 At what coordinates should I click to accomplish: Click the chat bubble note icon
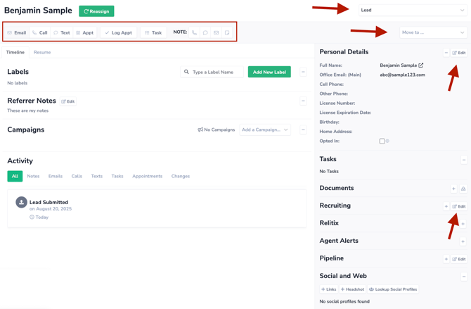coord(205,32)
